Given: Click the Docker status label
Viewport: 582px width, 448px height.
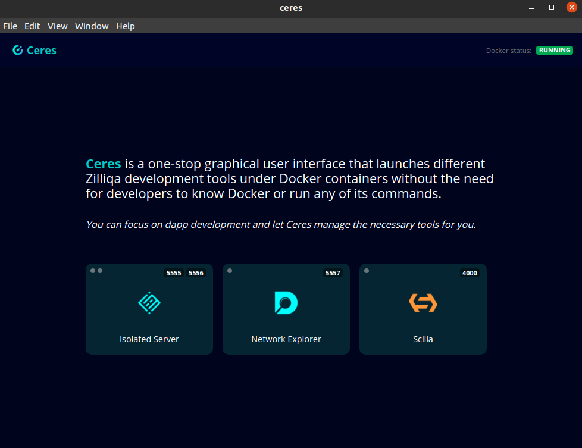Looking at the screenshot, I should coord(509,51).
